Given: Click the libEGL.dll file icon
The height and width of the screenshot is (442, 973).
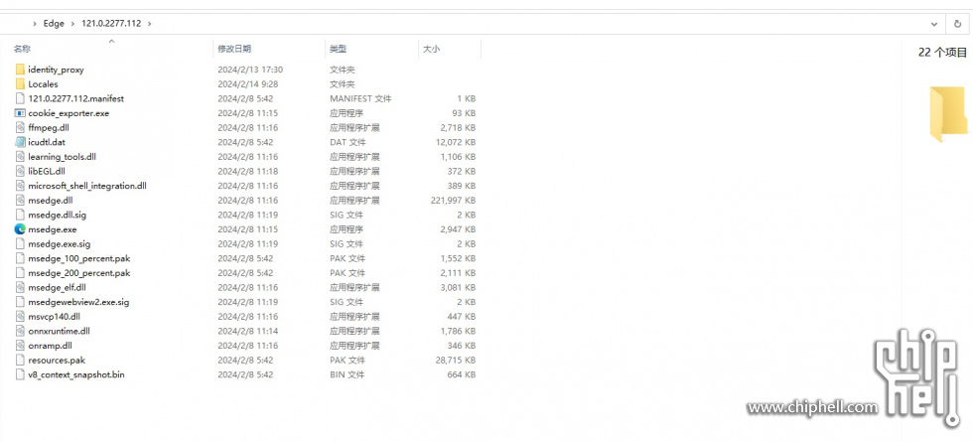Looking at the screenshot, I should (x=20, y=171).
